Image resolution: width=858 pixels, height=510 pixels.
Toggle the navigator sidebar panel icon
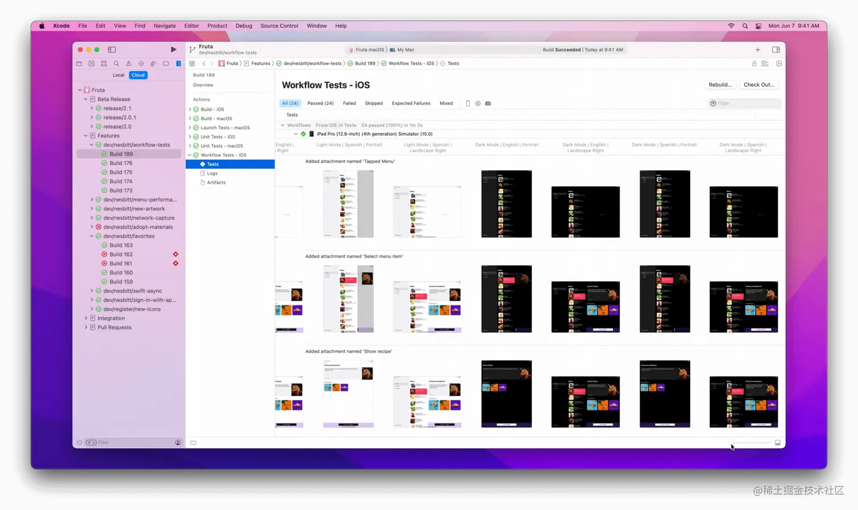pyautogui.click(x=112, y=49)
